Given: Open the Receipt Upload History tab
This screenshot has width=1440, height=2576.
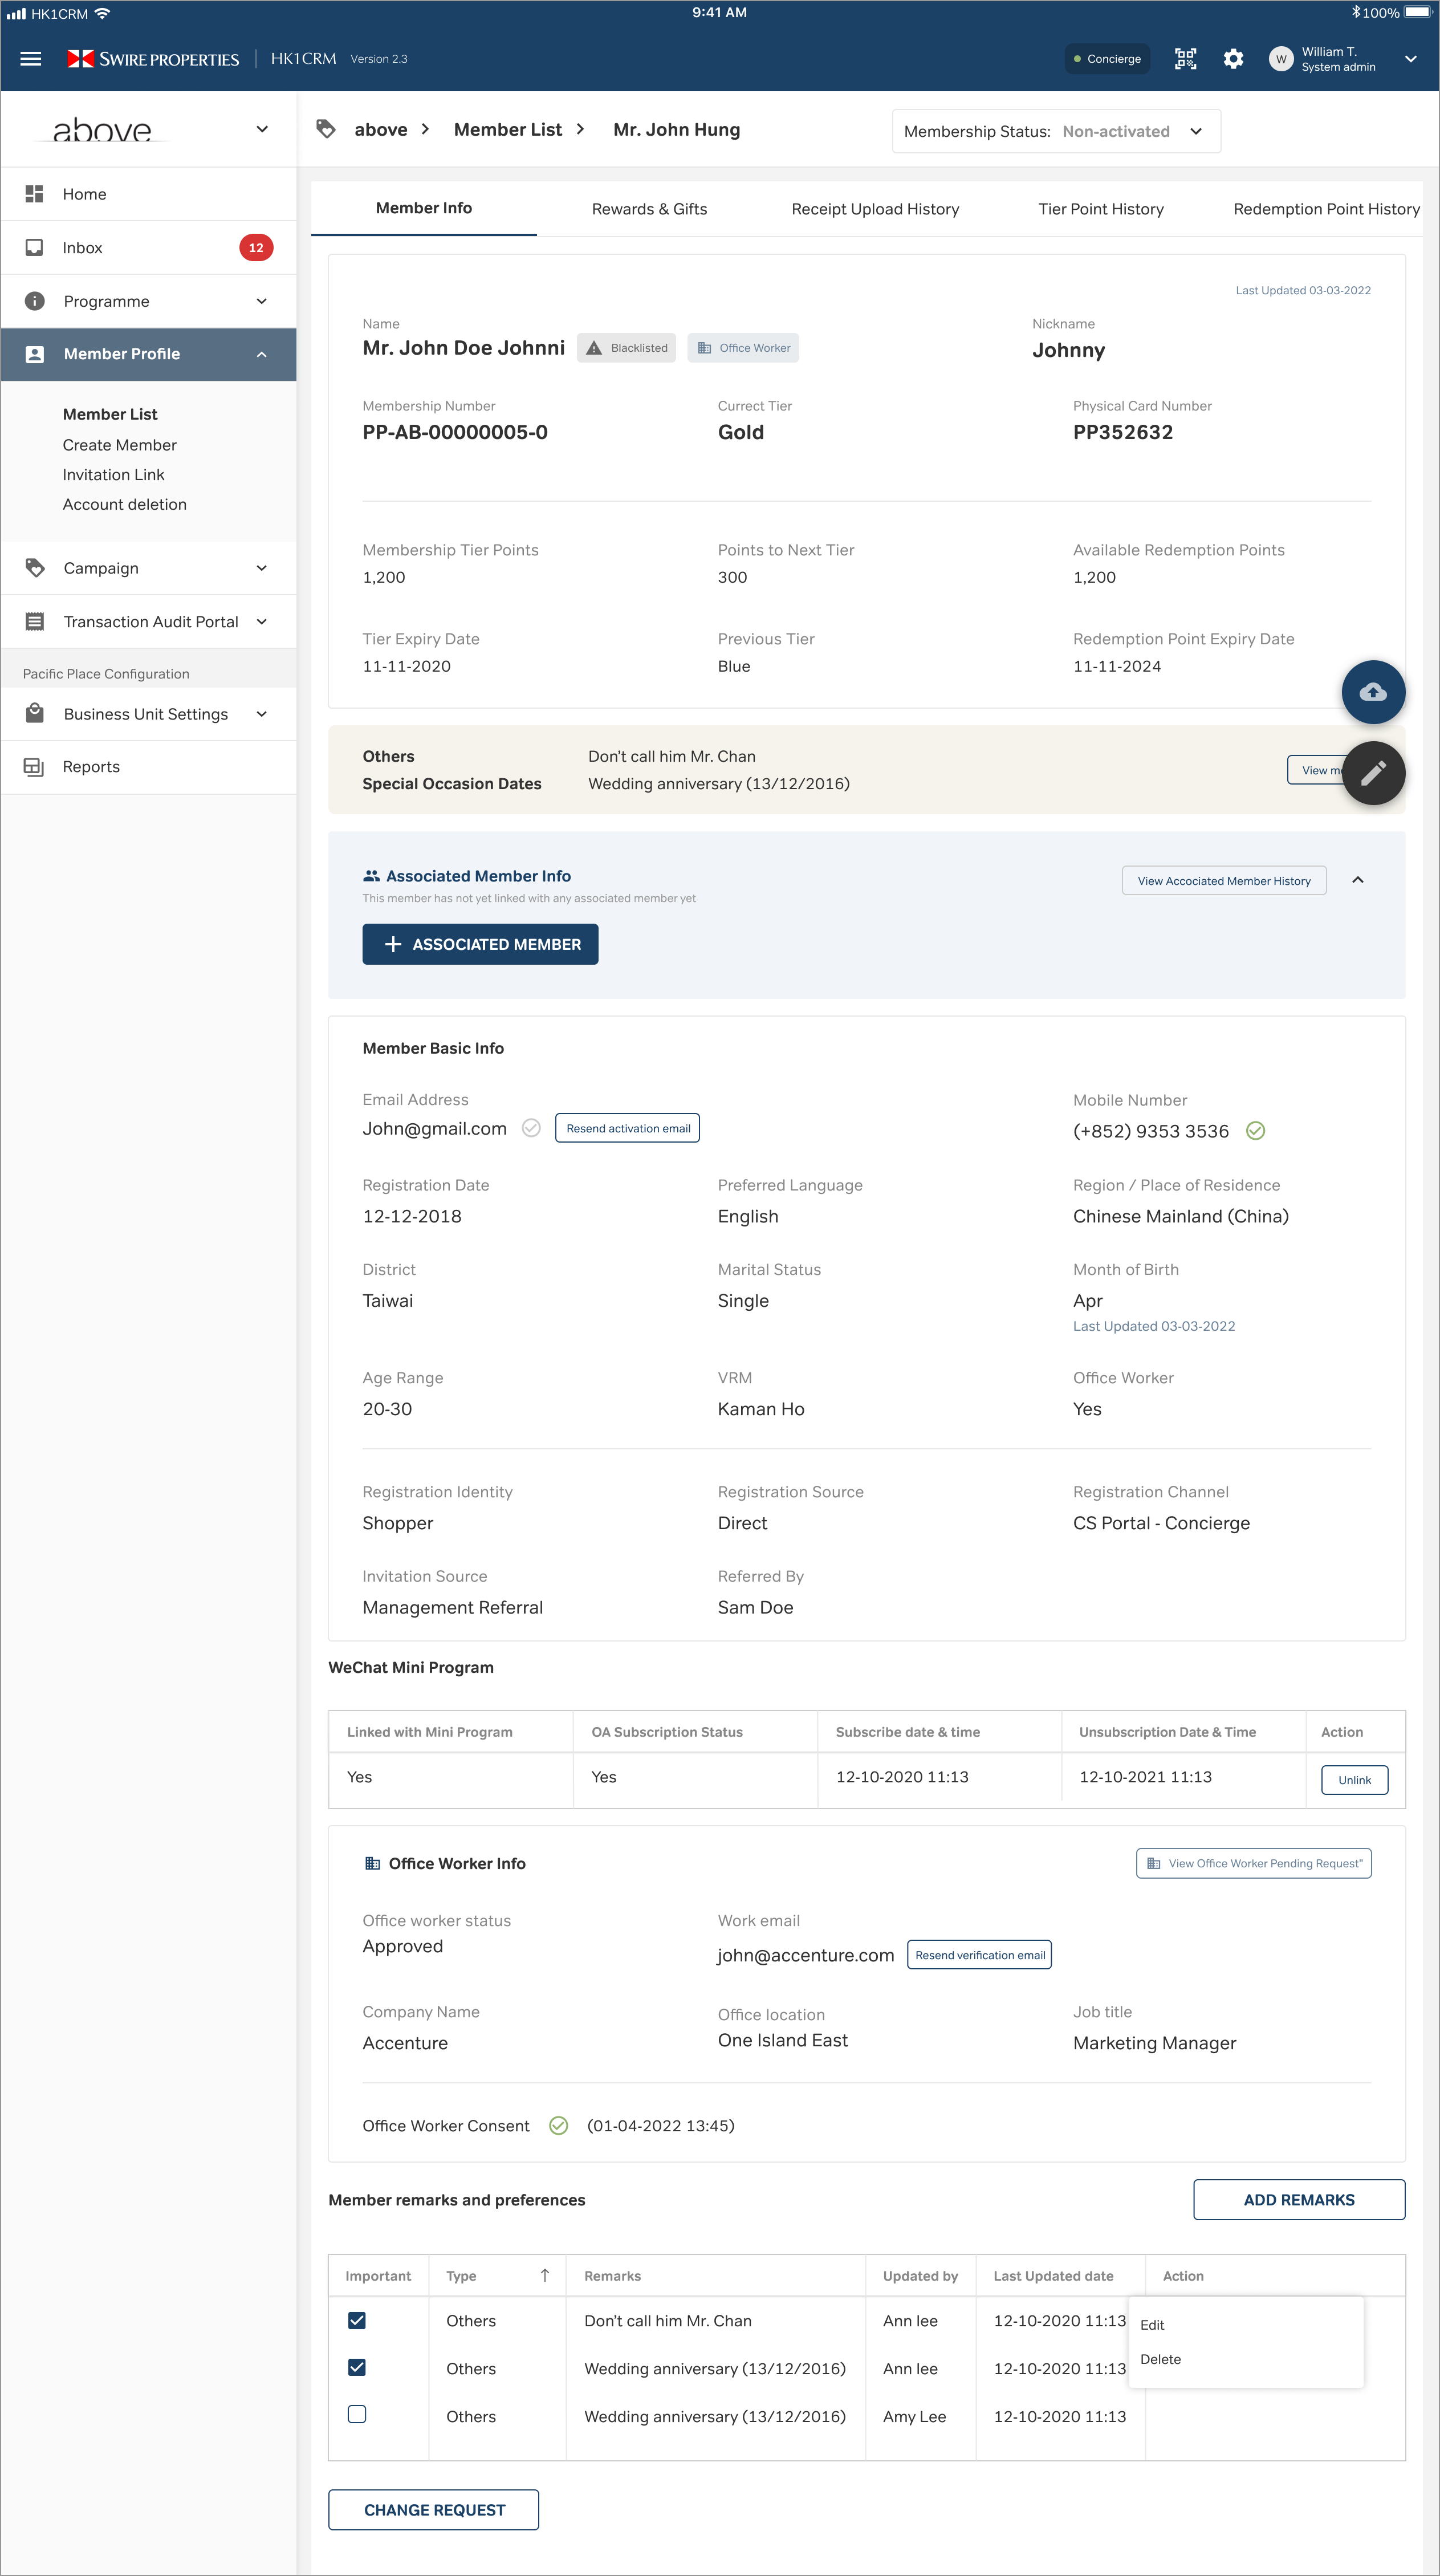Looking at the screenshot, I should tap(875, 209).
